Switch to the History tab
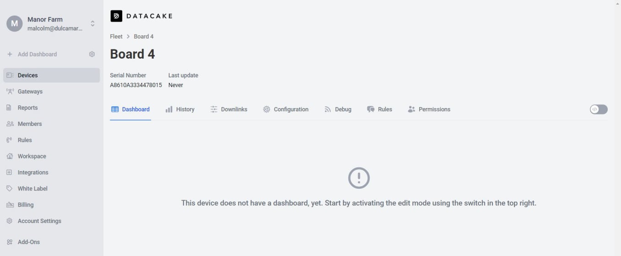Screen dimensions: 621x256 [180, 109]
